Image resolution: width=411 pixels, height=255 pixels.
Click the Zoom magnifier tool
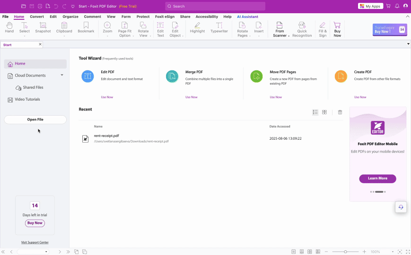click(x=107, y=28)
